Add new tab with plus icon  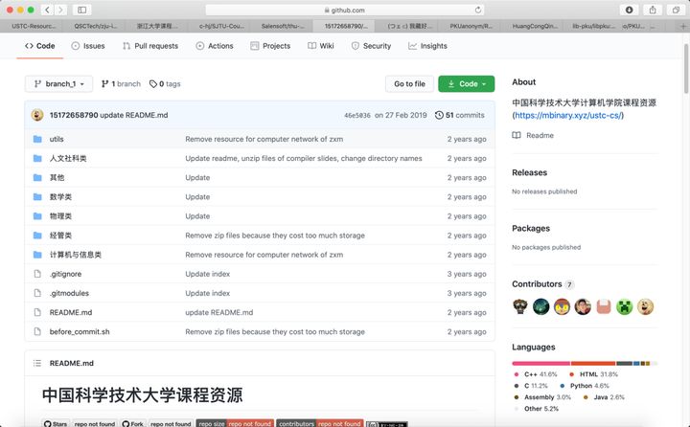683,27
